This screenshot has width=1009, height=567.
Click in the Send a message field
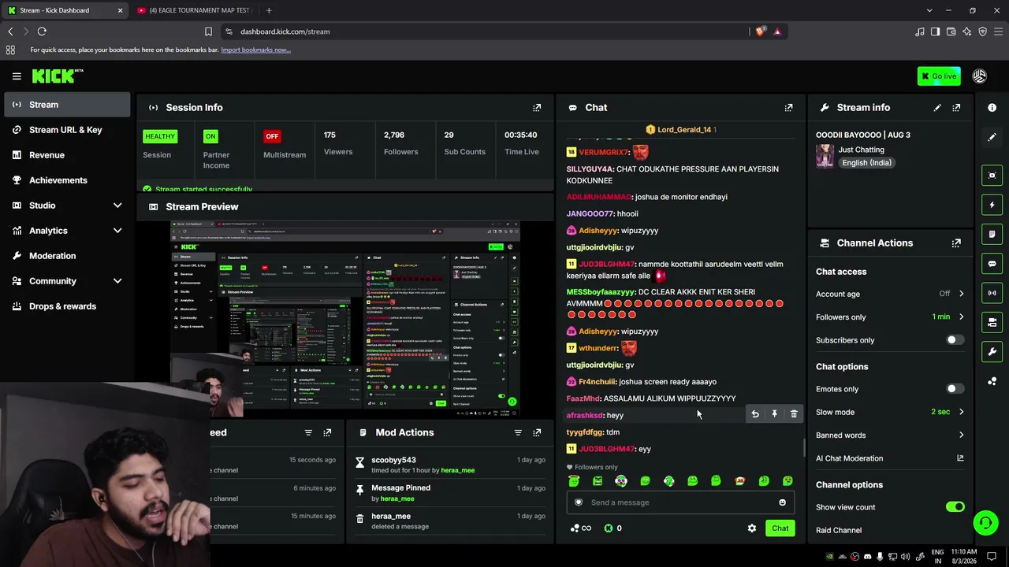(x=680, y=502)
